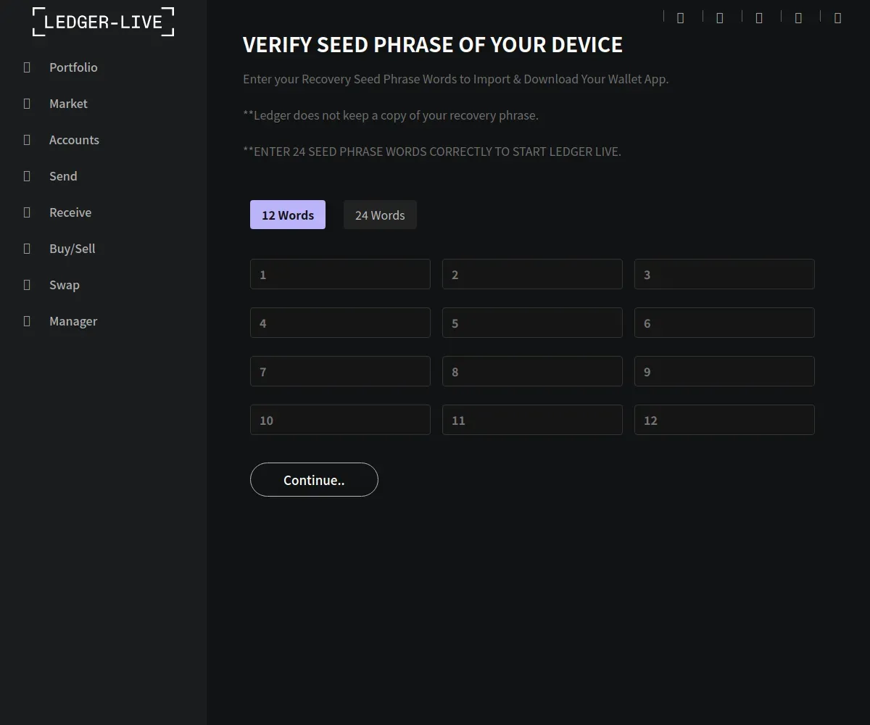Click the fourth icon in the top-right header

point(798,18)
